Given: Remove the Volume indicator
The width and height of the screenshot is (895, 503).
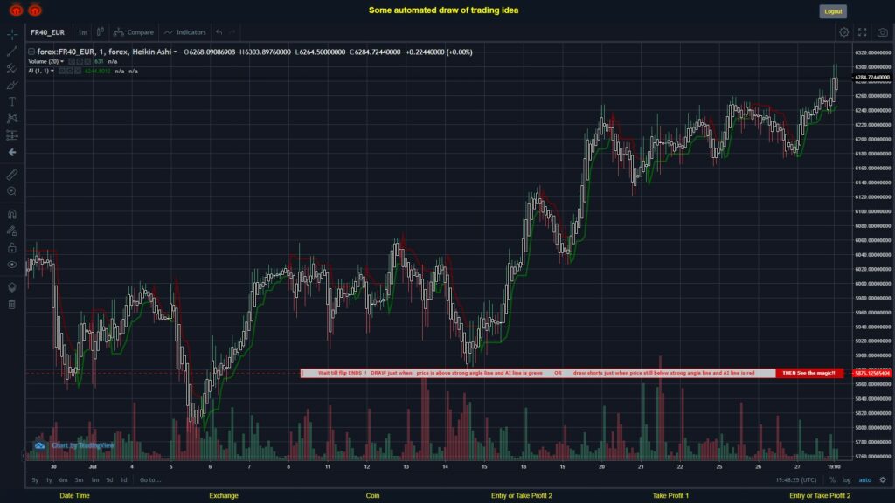Looking at the screenshot, I should 87,62.
